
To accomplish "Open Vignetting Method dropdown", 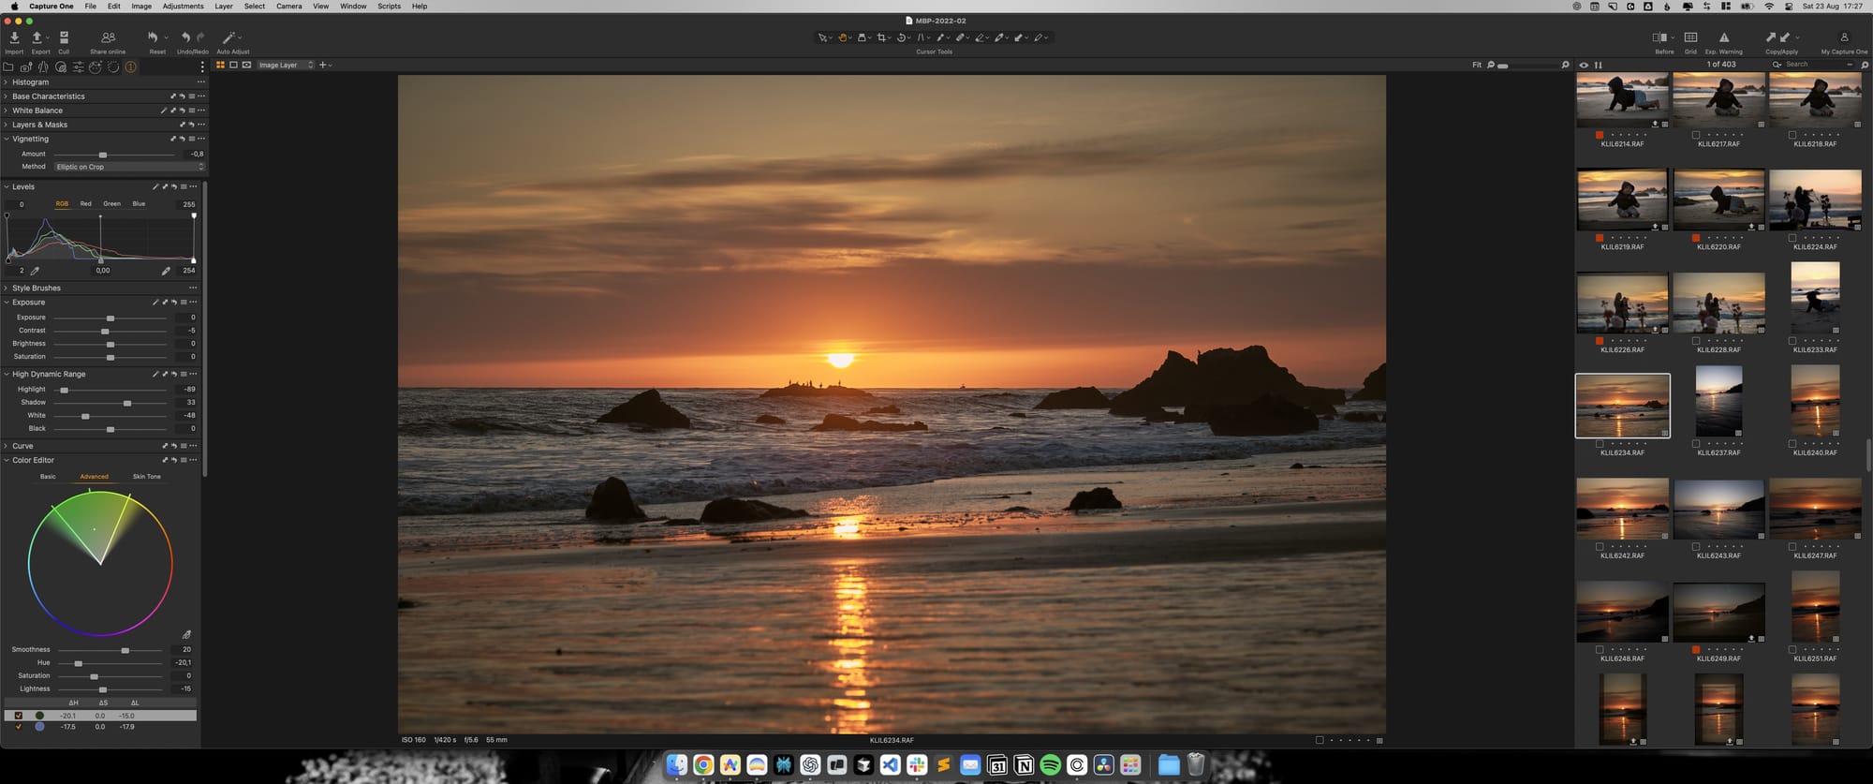I will tap(129, 167).
